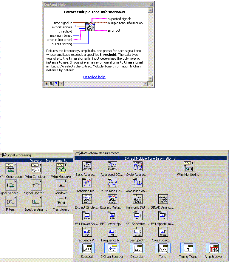
Task: Select the Averaged DC-RMS VI icon
Action: 112,166
